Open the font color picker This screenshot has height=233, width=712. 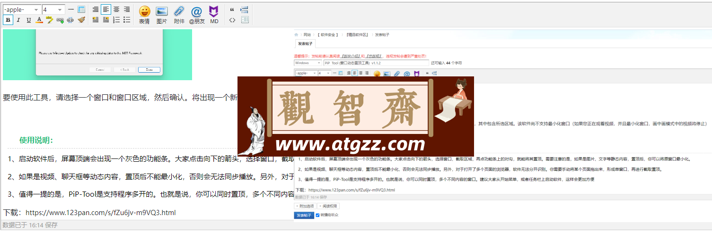[39, 20]
